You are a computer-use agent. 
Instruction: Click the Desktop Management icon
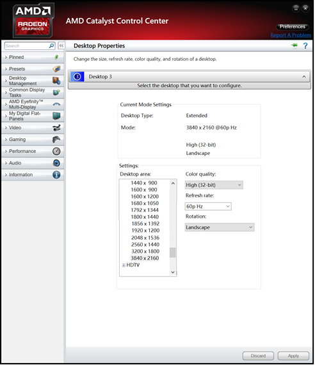(56, 81)
